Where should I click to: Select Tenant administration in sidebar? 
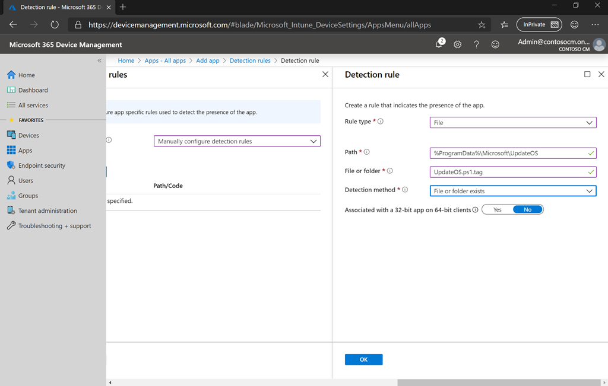click(47, 210)
